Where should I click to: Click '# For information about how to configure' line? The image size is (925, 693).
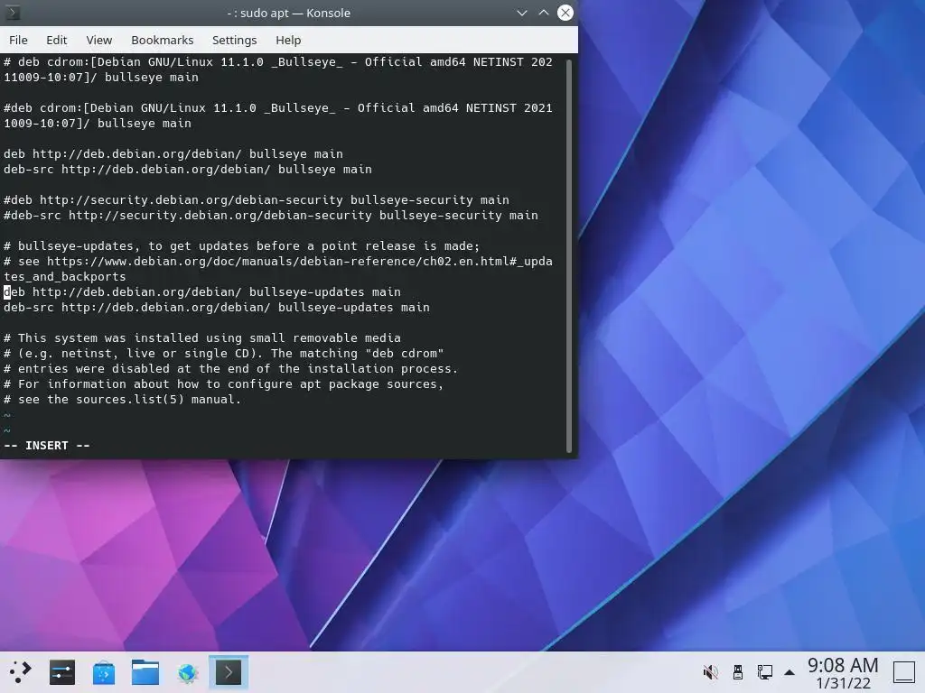(x=224, y=383)
